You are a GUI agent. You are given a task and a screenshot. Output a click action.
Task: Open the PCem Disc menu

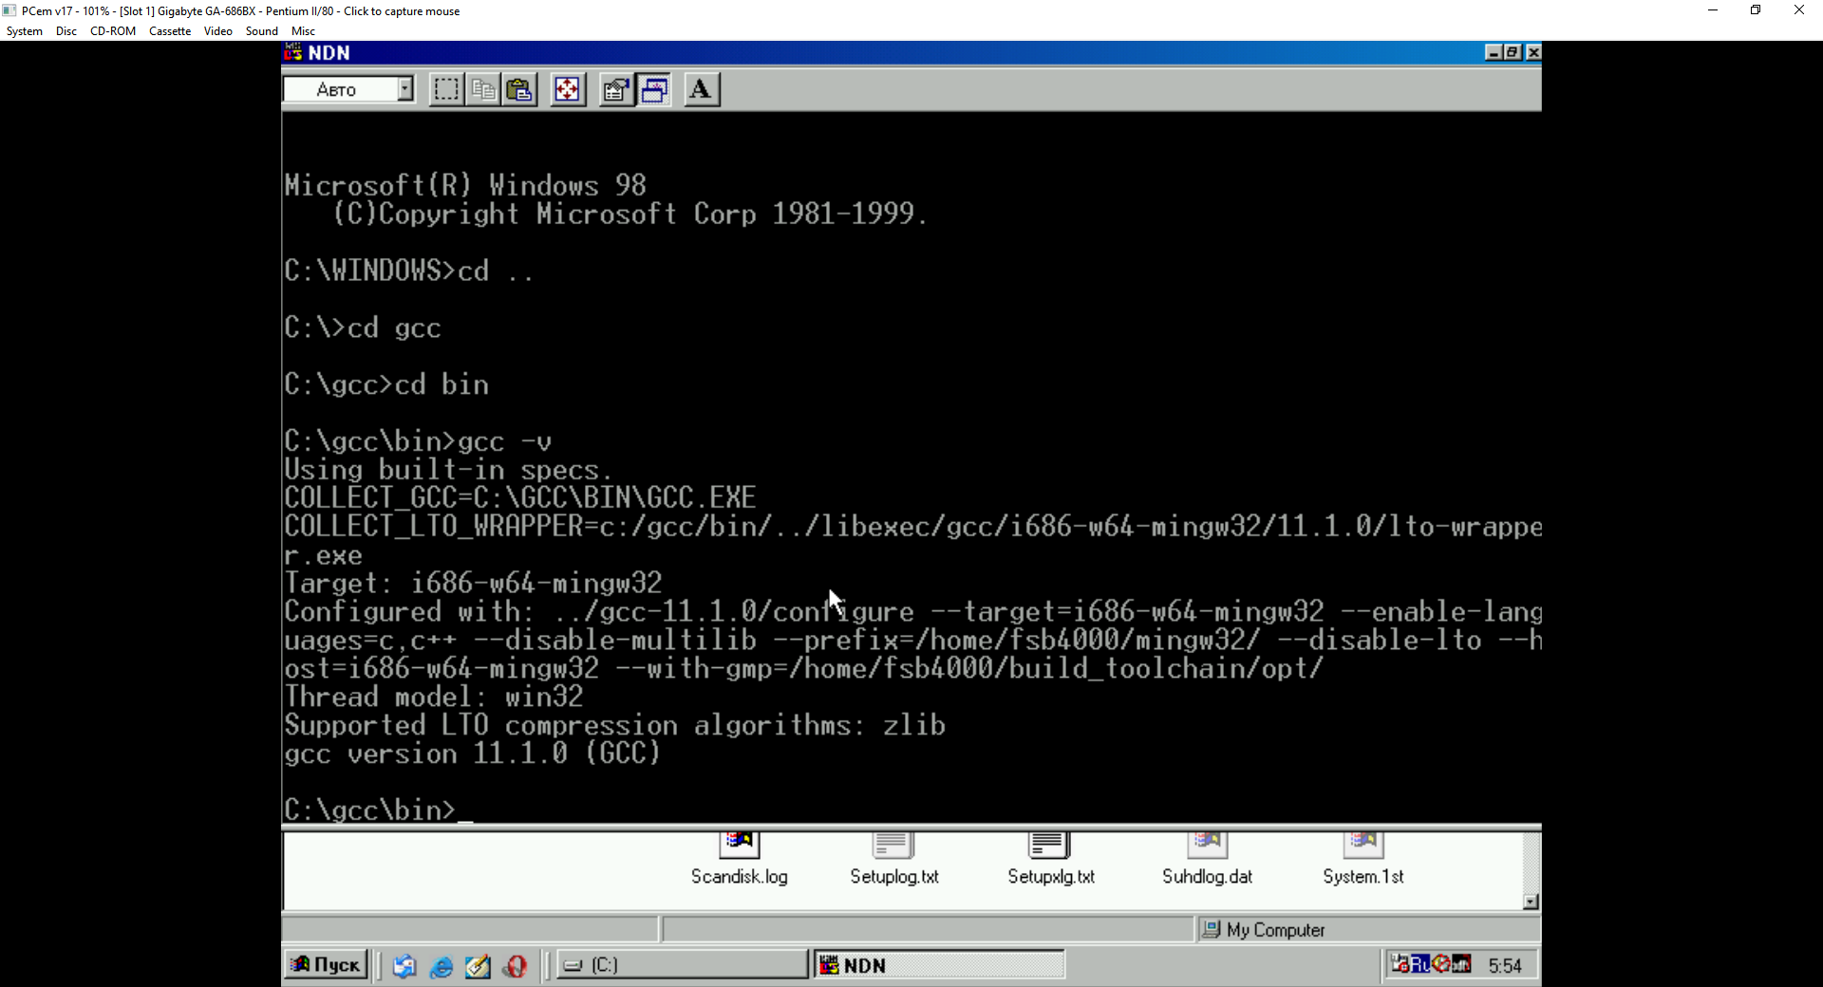pyautogui.click(x=66, y=31)
